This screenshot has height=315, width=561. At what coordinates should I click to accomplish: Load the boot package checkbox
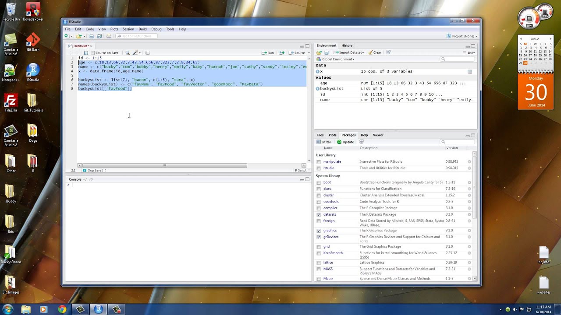click(319, 182)
